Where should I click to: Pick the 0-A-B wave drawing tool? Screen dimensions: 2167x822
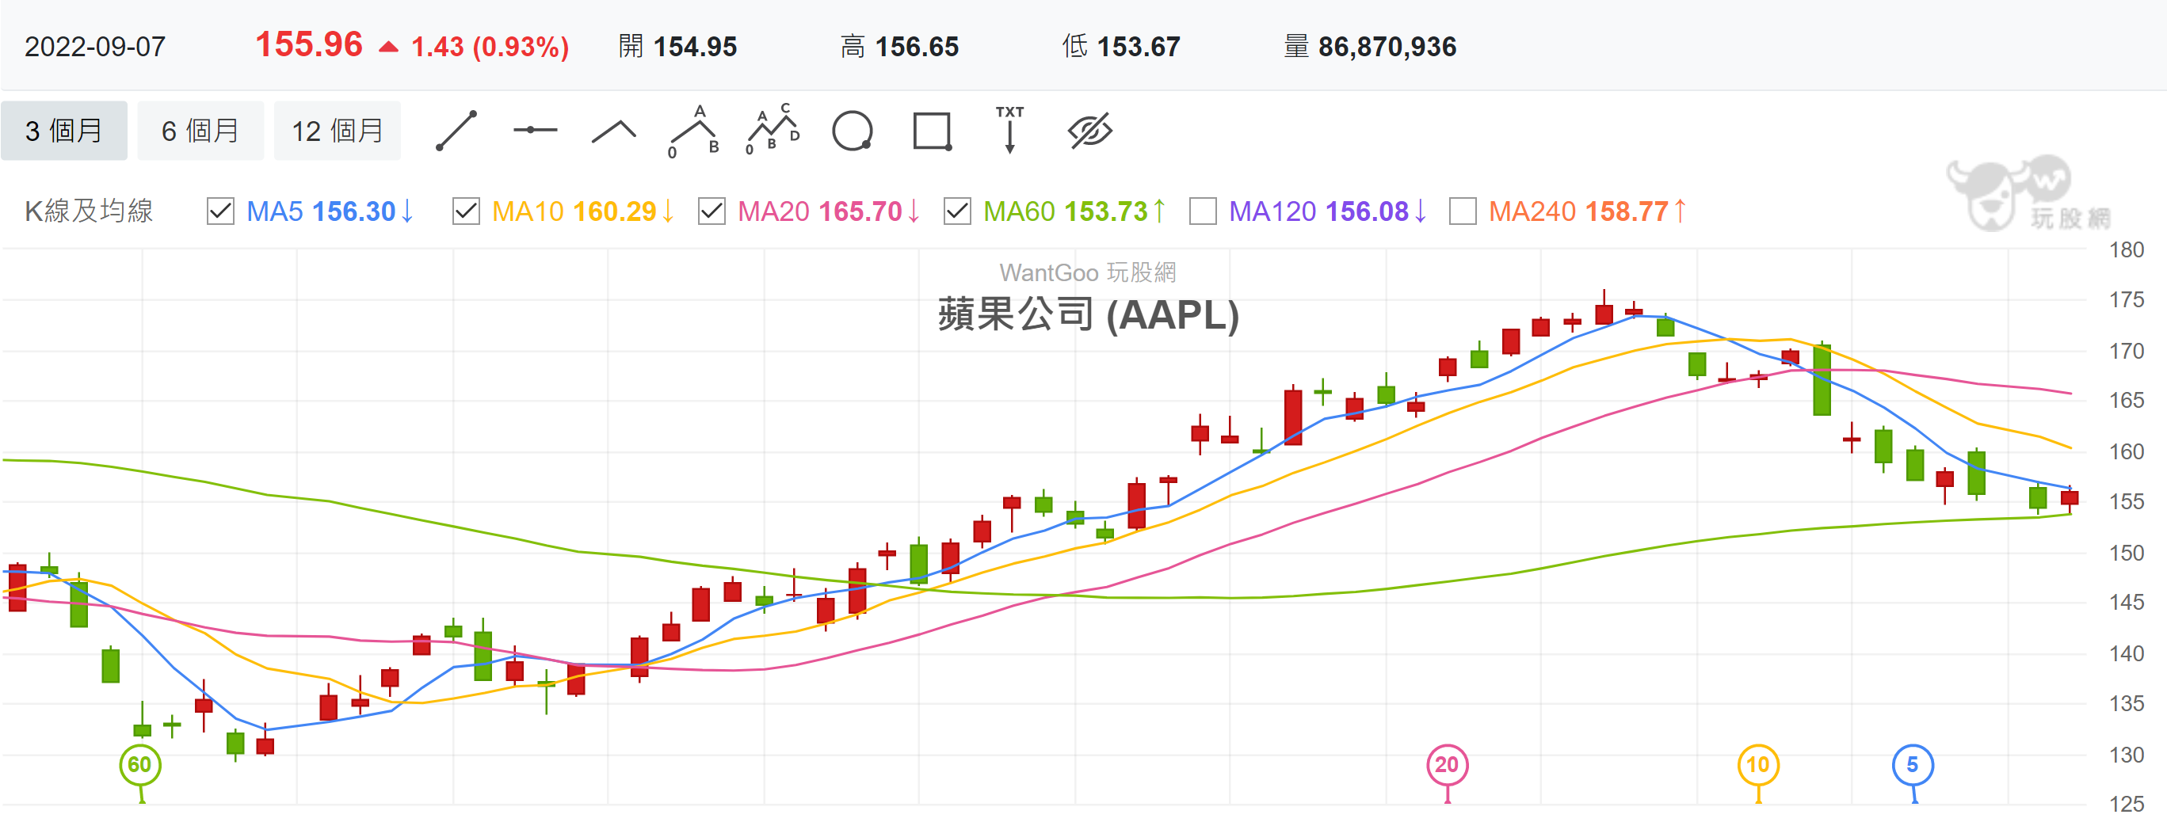click(x=695, y=131)
